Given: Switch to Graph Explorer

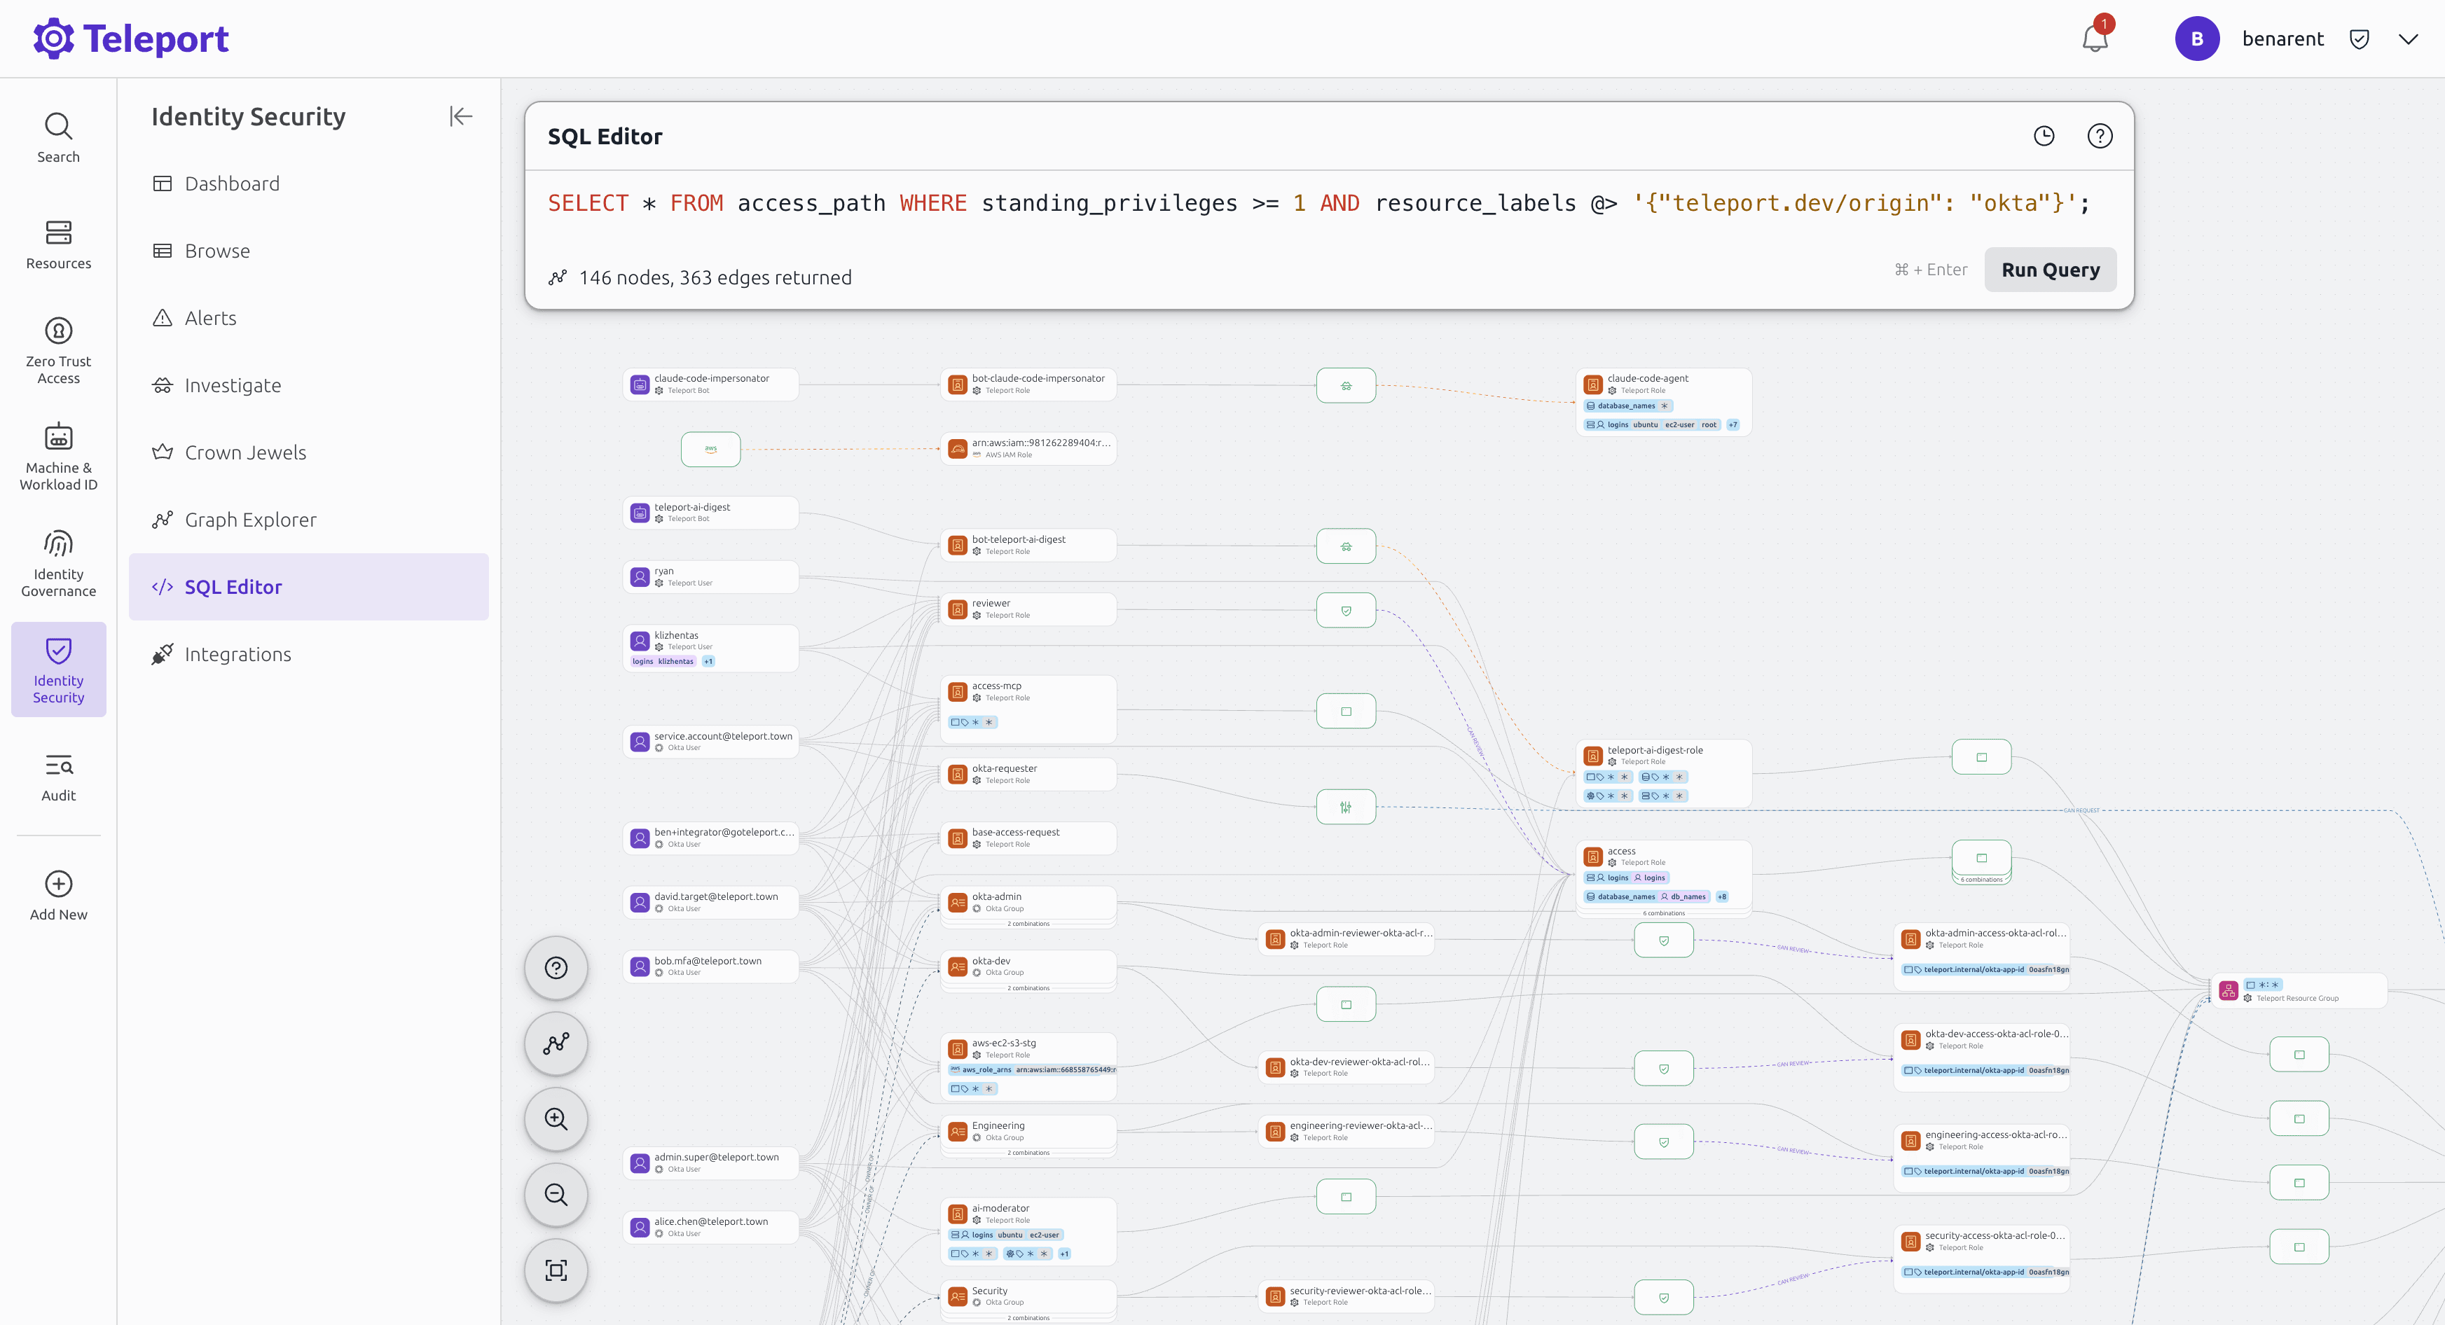Looking at the screenshot, I should (x=251, y=519).
